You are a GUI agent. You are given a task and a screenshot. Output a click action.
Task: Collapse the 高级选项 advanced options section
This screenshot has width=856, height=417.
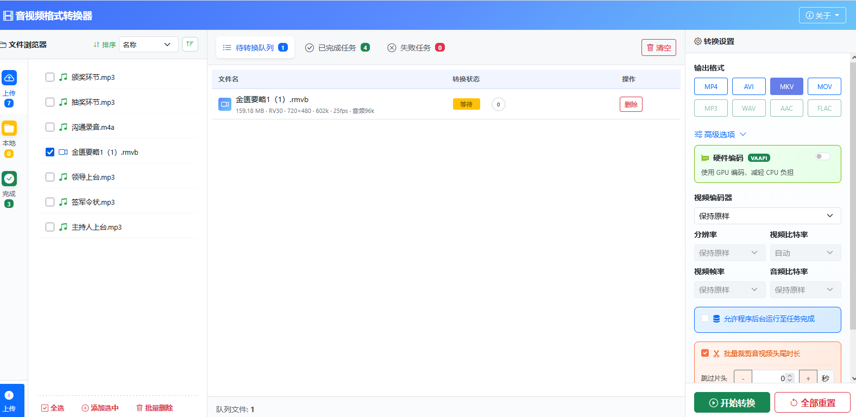(x=720, y=134)
